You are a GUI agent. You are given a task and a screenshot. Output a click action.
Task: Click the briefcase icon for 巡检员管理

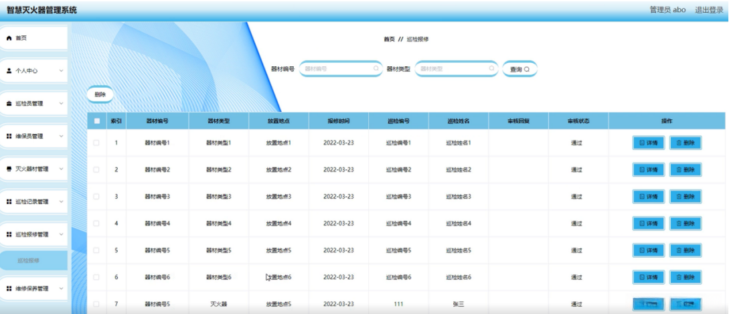tap(9, 104)
